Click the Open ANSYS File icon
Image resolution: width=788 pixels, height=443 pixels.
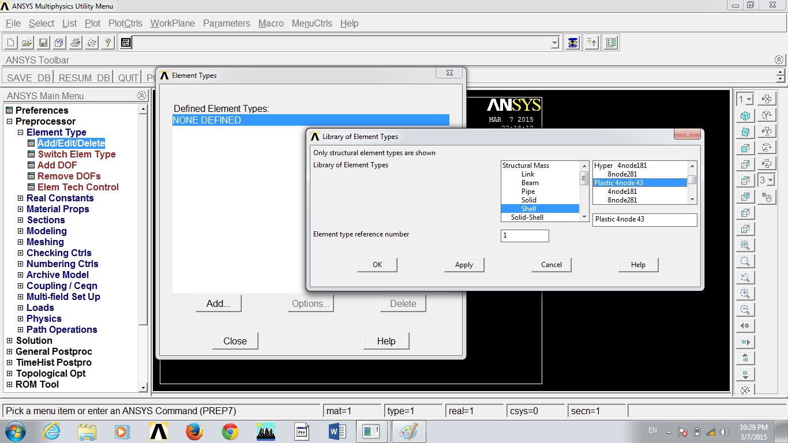[27, 43]
